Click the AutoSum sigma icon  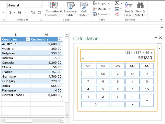[x=117, y=3]
